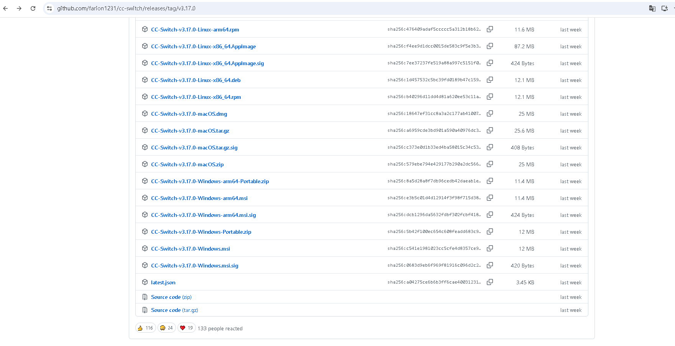The height and width of the screenshot is (346, 675).
Task: Download CC-Switch-v3.17.0-Linux-x86_64.rpm
Action: pyautogui.click(x=196, y=97)
